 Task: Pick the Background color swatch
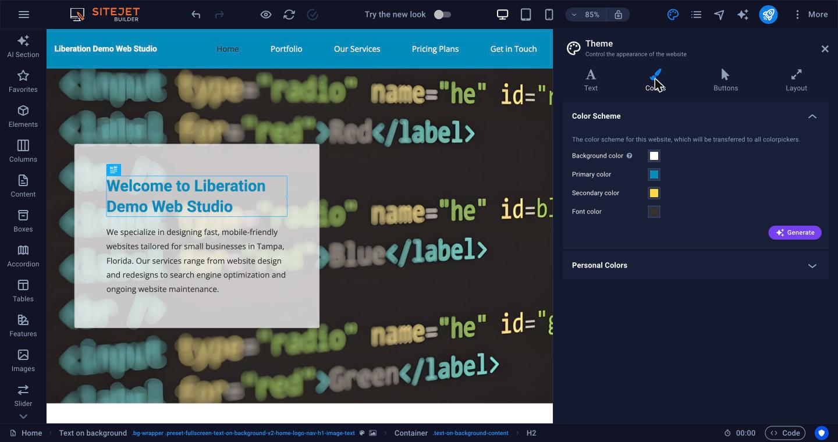coord(654,156)
